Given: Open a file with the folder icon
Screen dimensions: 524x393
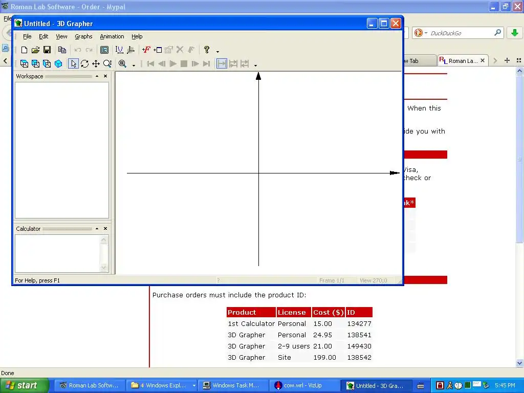Looking at the screenshot, I should [35, 50].
